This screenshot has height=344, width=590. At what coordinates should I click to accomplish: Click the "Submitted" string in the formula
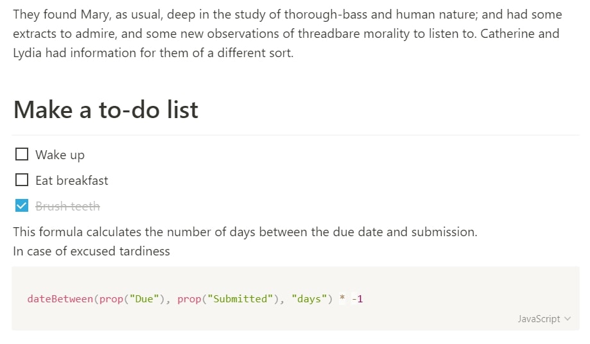(x=240, y=299)
